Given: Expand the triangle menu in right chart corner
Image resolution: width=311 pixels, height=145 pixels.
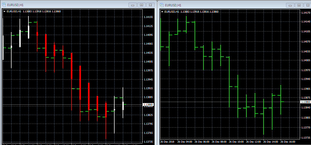Looking at the screenshot, I should pyautogui.click(x=162, y=12).
